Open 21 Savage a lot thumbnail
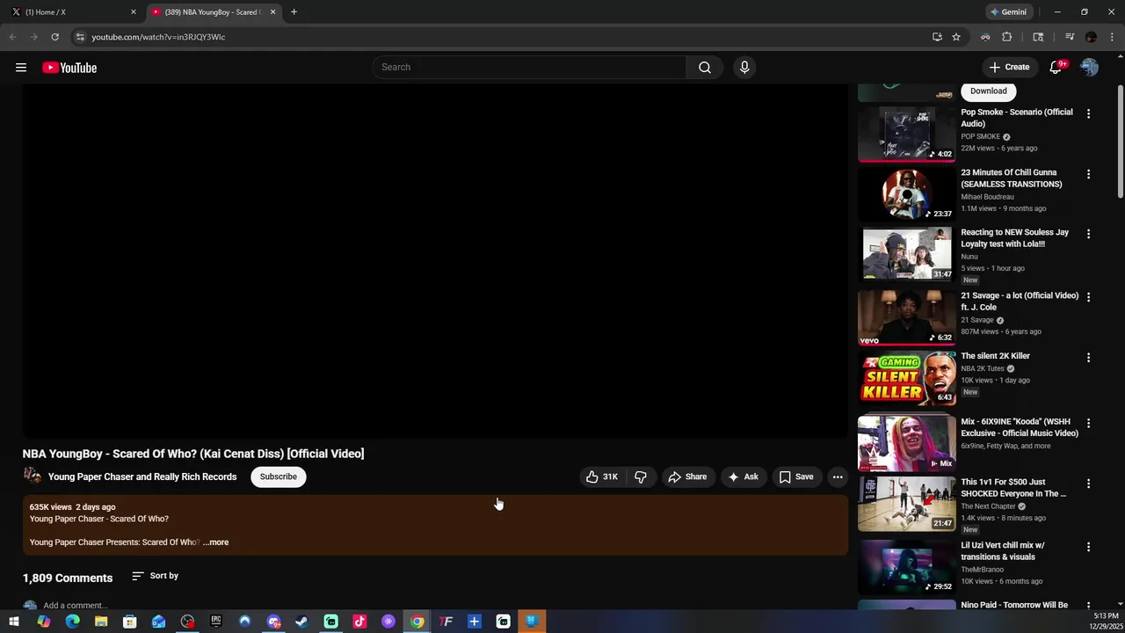The height and width of the screenshot is (633, 1125). [906, 318]
